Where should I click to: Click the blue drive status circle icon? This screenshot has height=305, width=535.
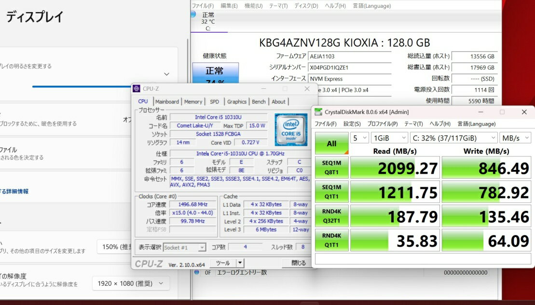[193, 14]
